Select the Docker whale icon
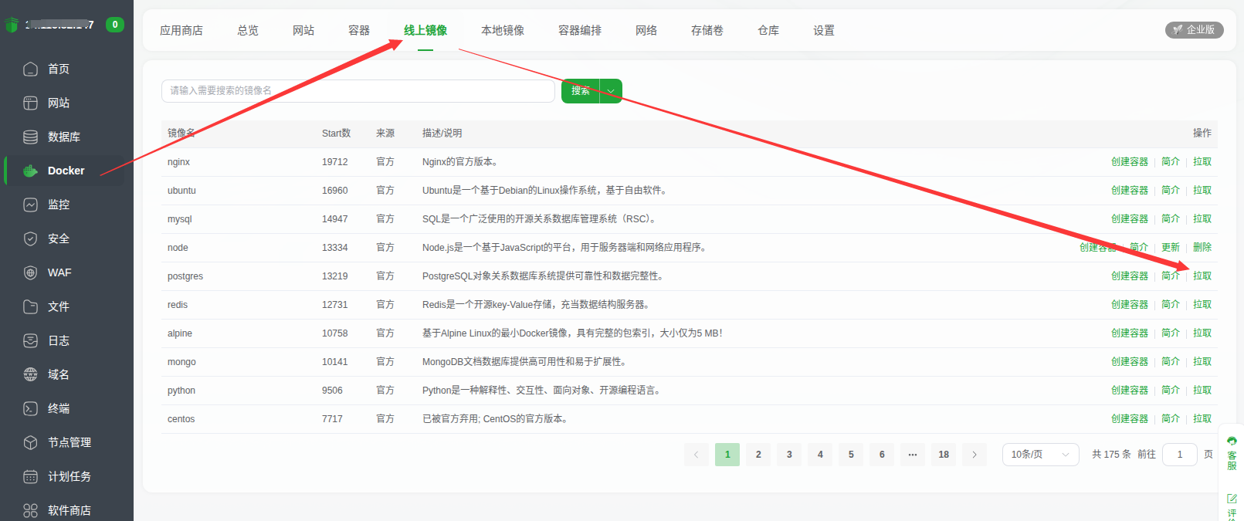1244x521 pixels. click(30, 171)
